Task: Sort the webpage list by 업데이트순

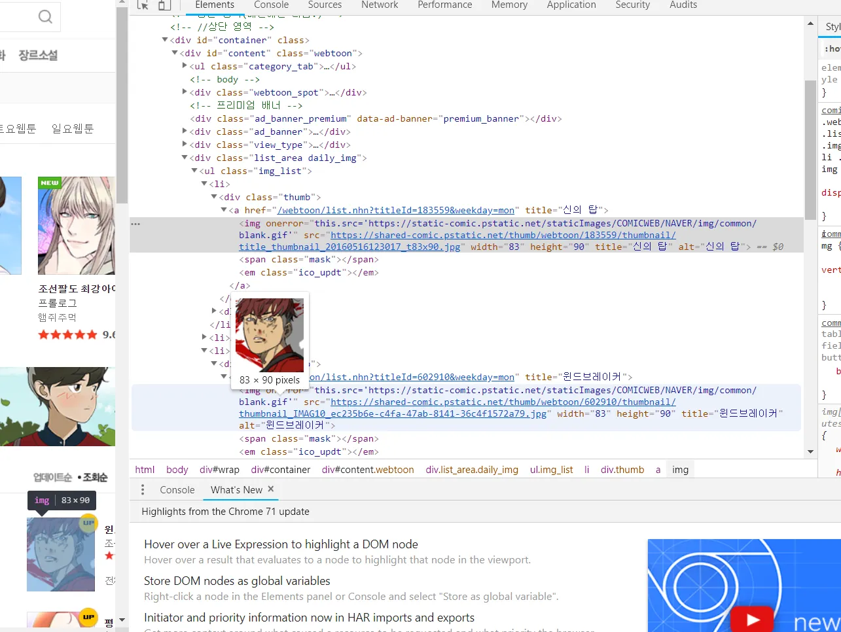Action: point(53,477)
